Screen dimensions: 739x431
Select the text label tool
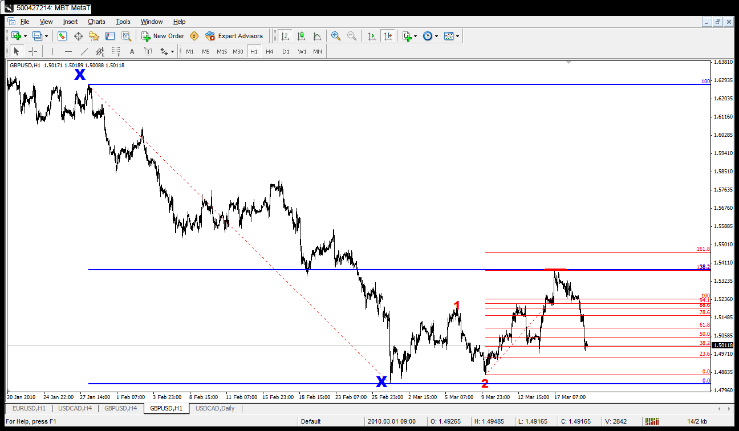(x=148, y=51)
